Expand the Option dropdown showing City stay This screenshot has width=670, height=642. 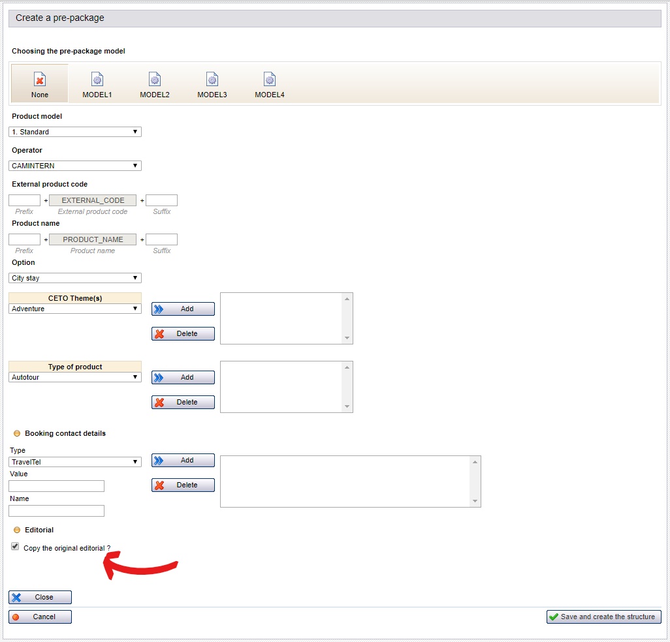click(x=75, y=278)
